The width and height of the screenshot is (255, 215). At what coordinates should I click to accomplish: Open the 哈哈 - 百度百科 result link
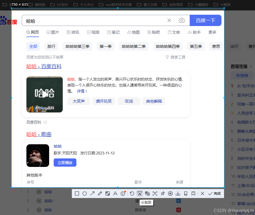44,66
